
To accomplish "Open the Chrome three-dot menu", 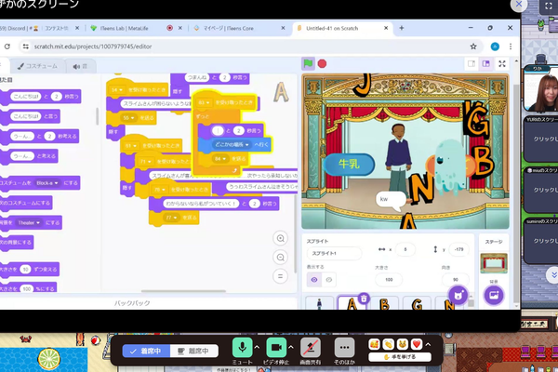I will (511, 46).
